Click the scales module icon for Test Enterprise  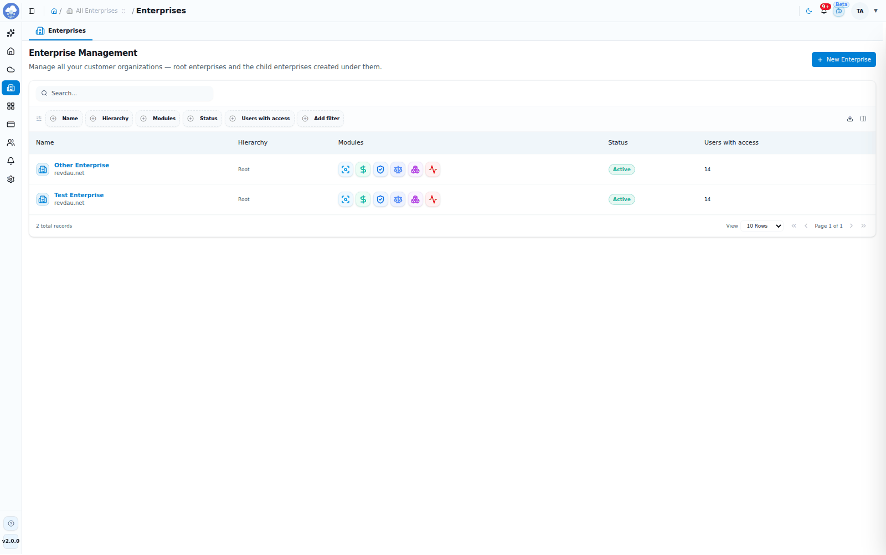(x=398, y=199)
